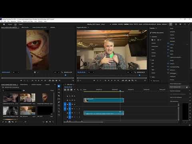The height and width of the screenshot is (144, 192).
Task: Click New Item icon in Project panel
Action: click(50, 122)
